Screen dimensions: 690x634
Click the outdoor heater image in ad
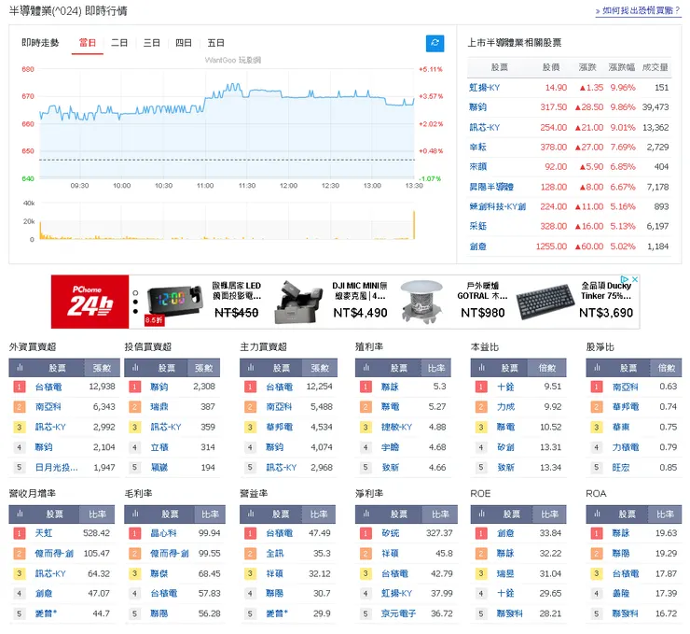coord(421,302)
